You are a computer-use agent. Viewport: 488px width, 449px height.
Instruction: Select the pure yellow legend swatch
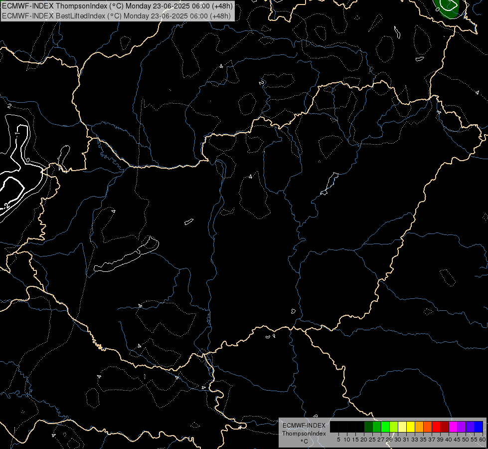coord(411,427)
